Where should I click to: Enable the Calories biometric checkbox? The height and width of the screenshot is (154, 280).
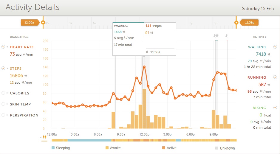click(3, 93)
